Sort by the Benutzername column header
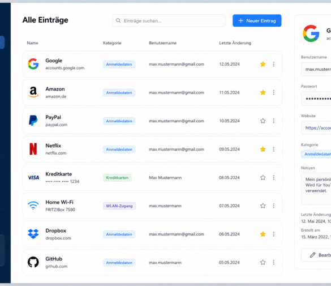 tap(163, 43)
